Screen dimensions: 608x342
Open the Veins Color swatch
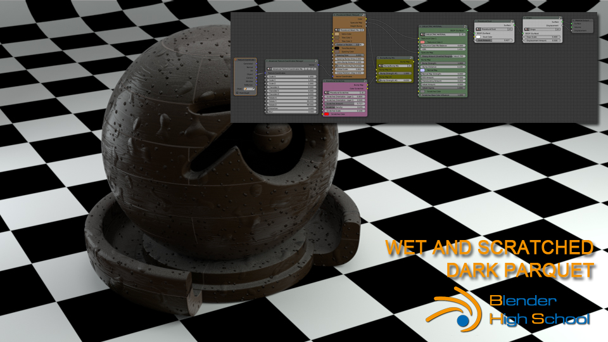(x=337, y=34)
